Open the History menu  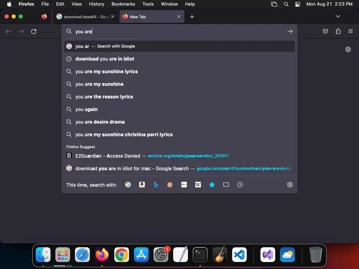click(96, 4)
